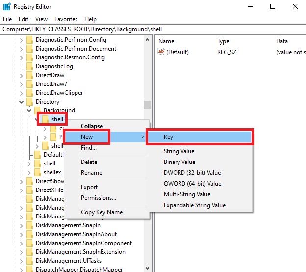Click the Type column header
Viewport: 306px width, 272px height.
[x=224, y=41]
